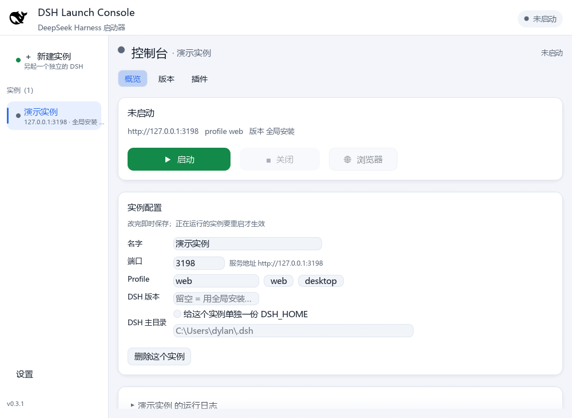
Task: Click the play icon on 启动 button
Action: click(x=168, y=160)
